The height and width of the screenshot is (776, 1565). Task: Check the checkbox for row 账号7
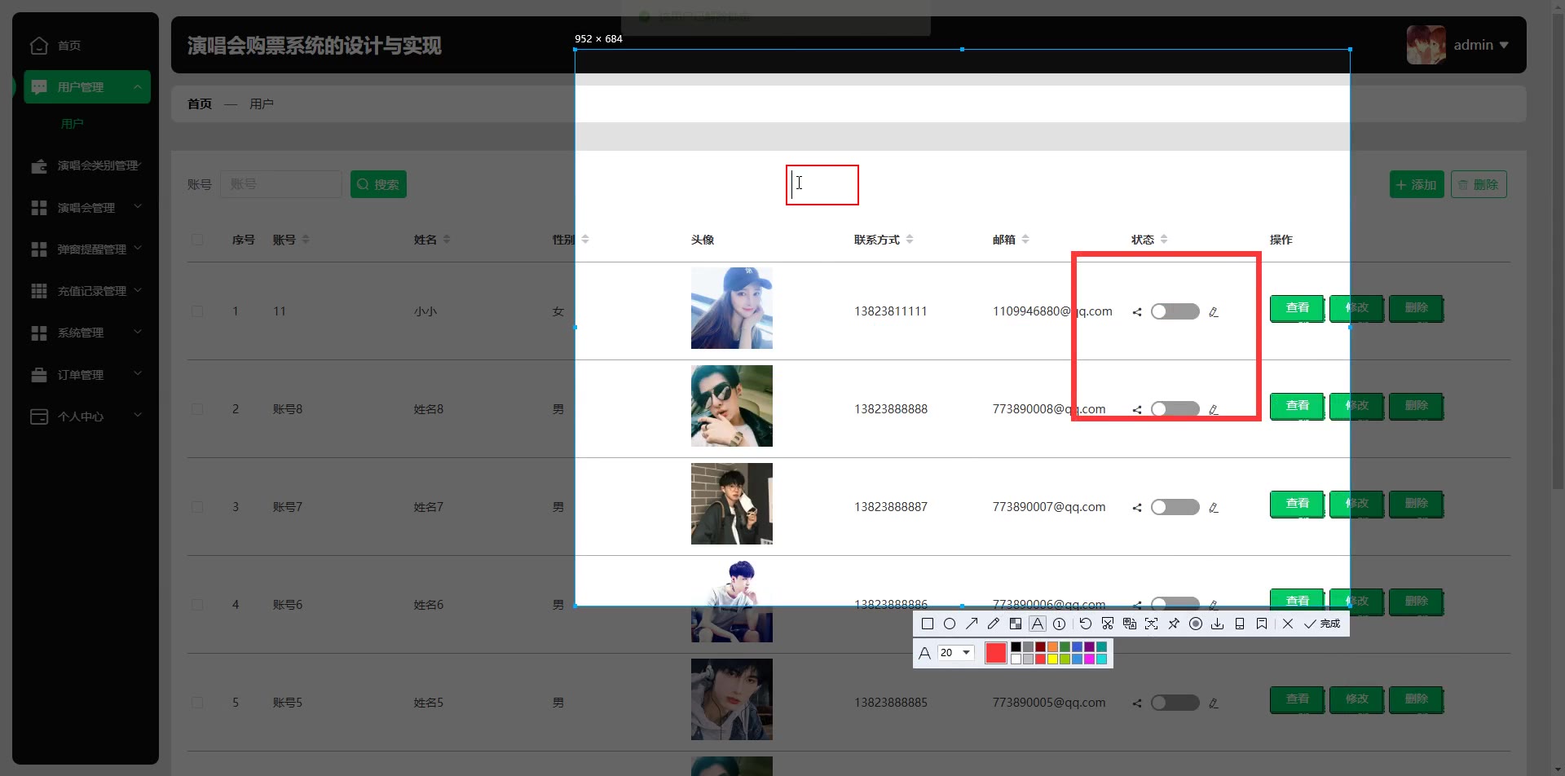pyautogui.click(x=197, y=507)
